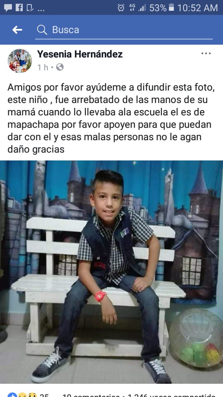The image size is (223, 397).
Task: Tap the alarm clock status icon
Action: [x=121, y=8]
